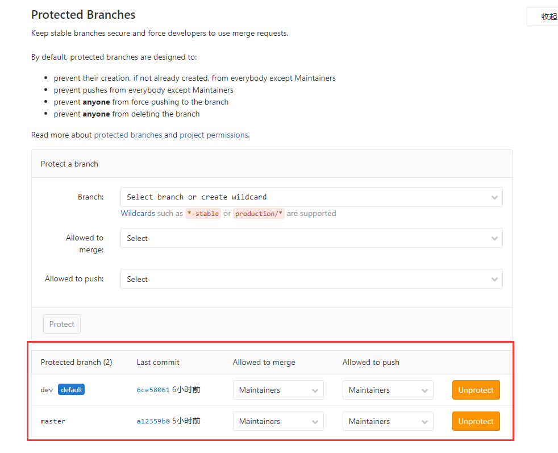The image size is (558, 453).
Task: Click the default badge next to dev
Action: point(71,390)
